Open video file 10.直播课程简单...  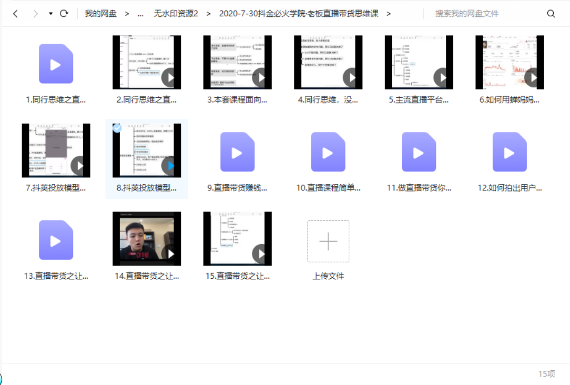tap(328, 152)
